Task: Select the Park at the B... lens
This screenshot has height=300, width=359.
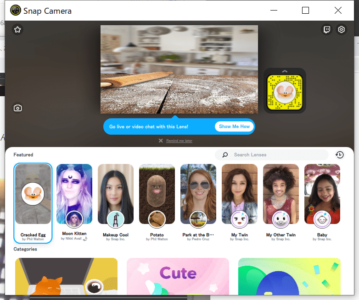Action: 198,203
